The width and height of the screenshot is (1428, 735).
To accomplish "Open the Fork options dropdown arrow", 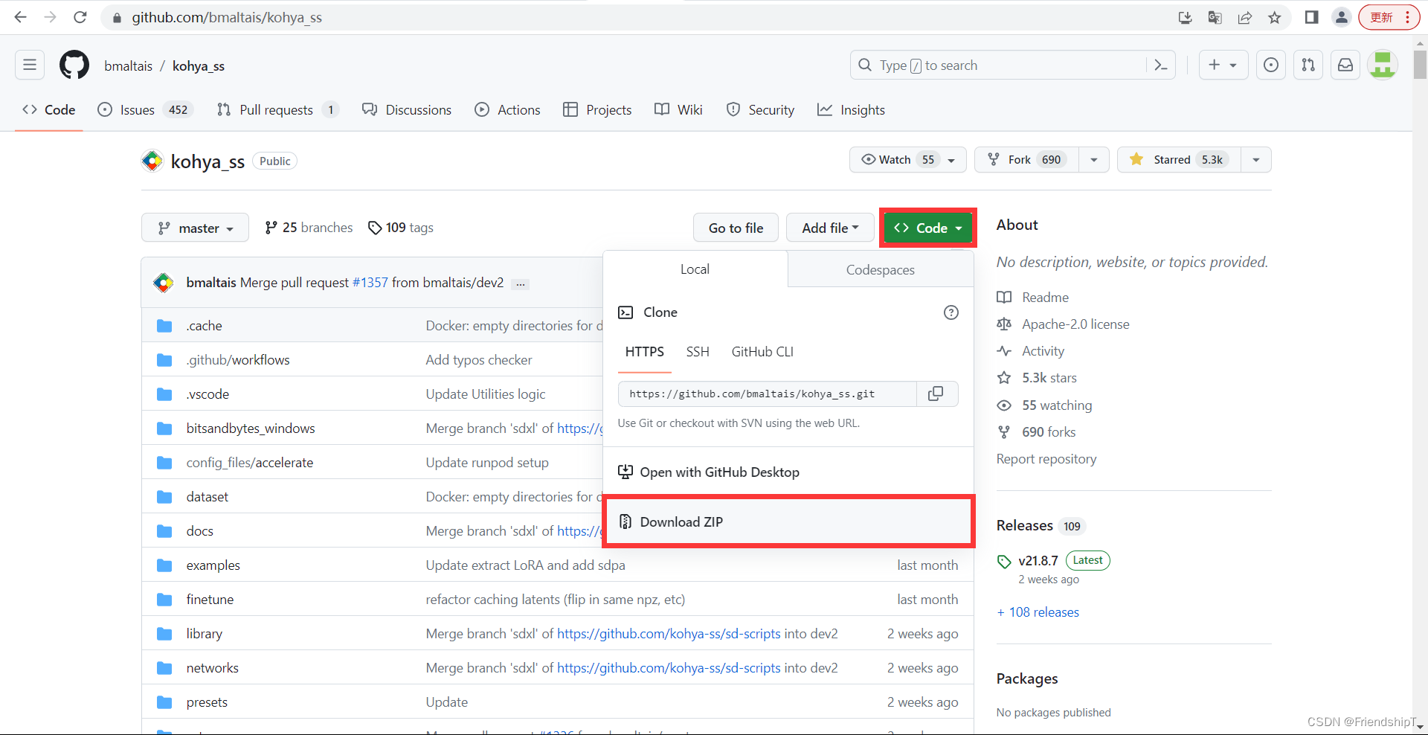I will [x=1093, y=160].
